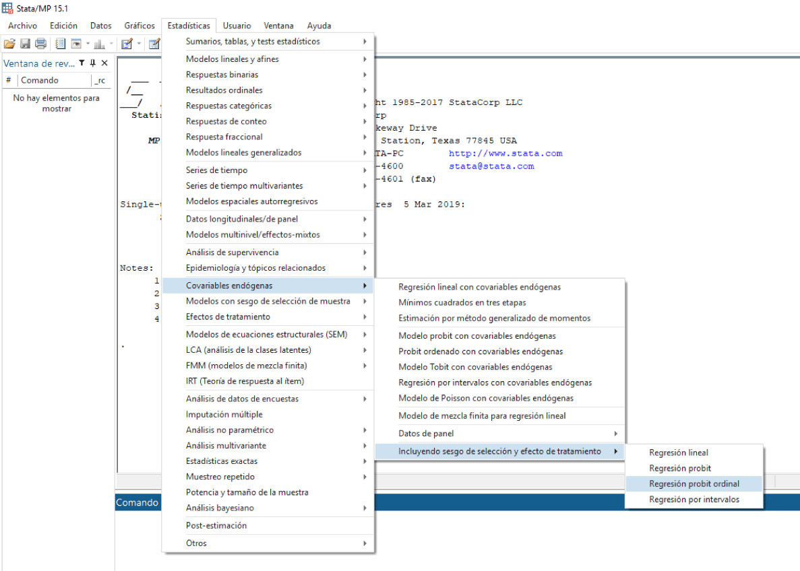Open the Viewer eye icon

(76, 44)
